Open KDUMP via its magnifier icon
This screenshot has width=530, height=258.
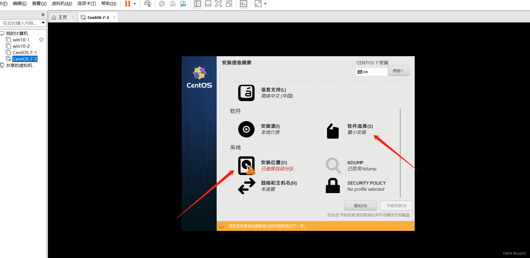333,166
